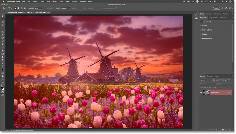This screenshot has height=134, width=236.
Task: Select the Crop tool
Action: click(x=3, y=28)
